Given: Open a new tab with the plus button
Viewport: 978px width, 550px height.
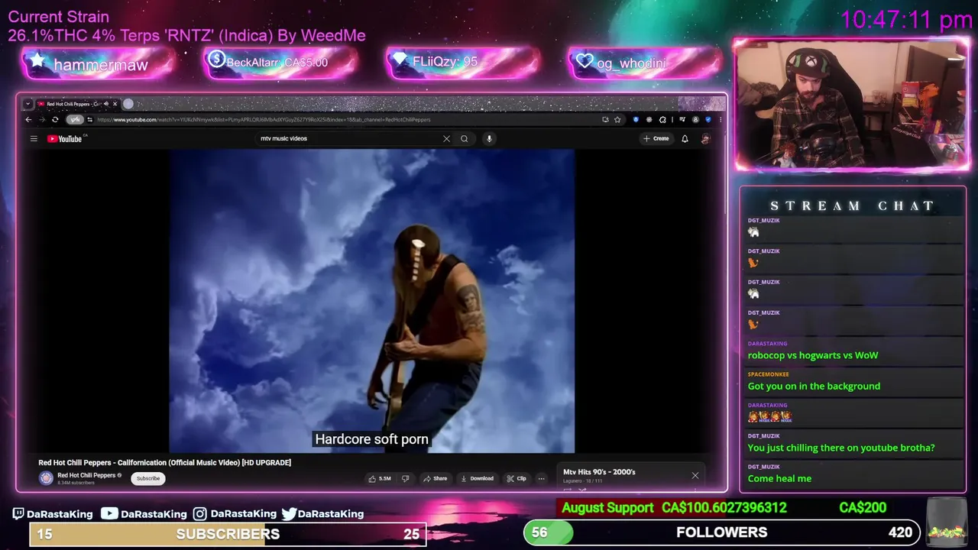Looking at the screenshot, I should point(128,104).
